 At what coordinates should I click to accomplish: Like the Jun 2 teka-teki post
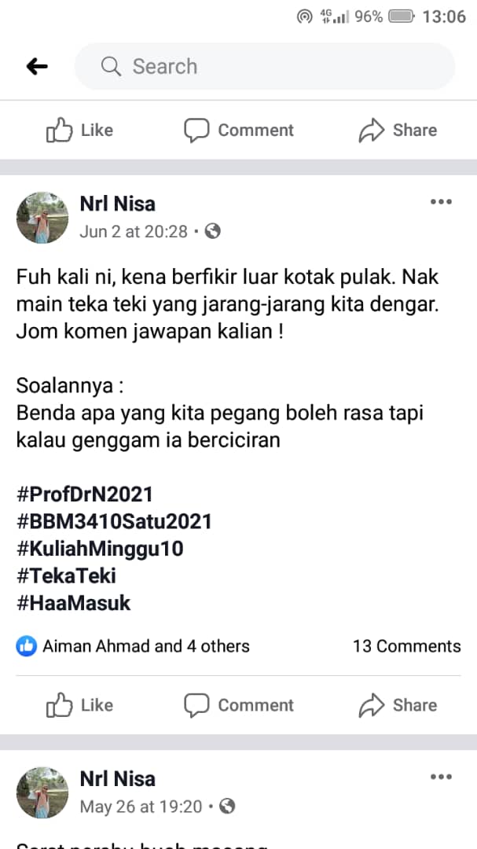(x=79, y=705)
